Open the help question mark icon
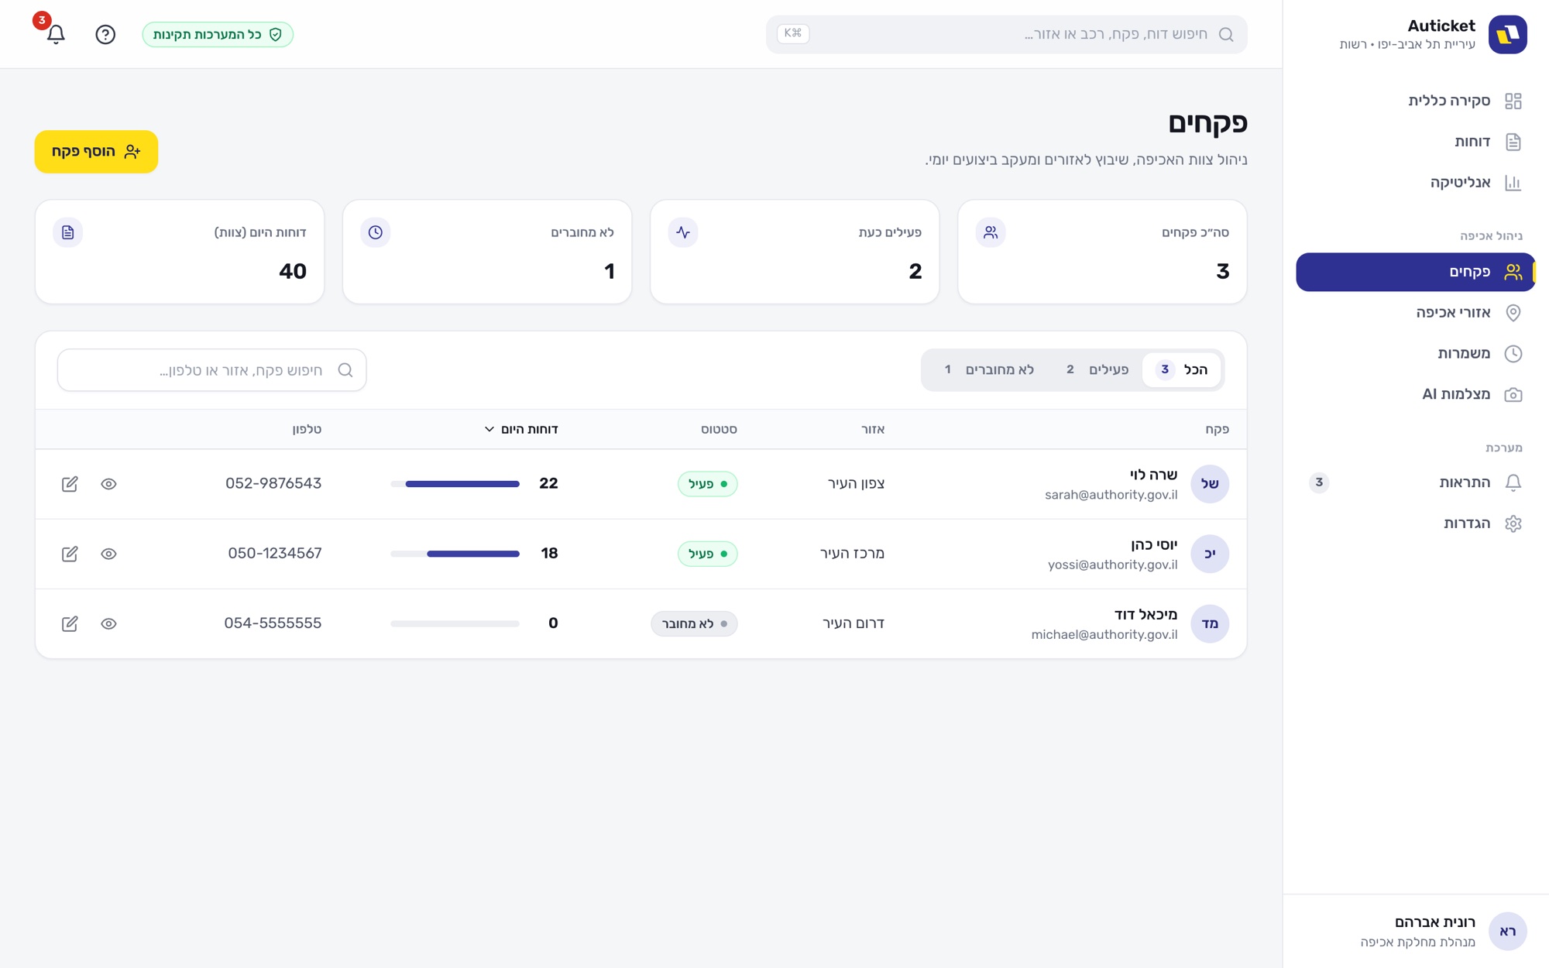The width and height of the screenshot is (1549, 968). (x=105, y=34)
